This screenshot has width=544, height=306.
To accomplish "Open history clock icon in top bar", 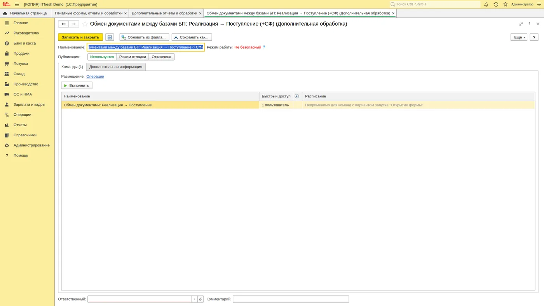I will pos(496,4).
